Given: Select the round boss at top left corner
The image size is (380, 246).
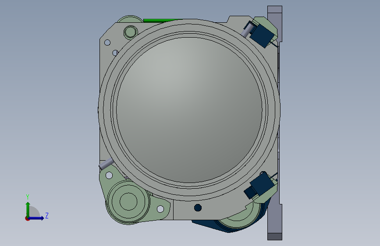Looking at the screenshot, I should [x=131, y=32].
